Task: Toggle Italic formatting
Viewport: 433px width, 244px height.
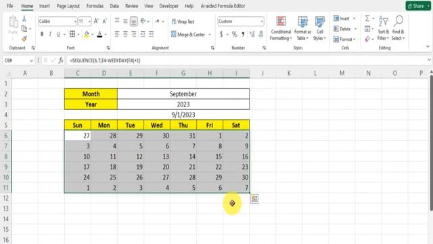Action: (50, 34)
